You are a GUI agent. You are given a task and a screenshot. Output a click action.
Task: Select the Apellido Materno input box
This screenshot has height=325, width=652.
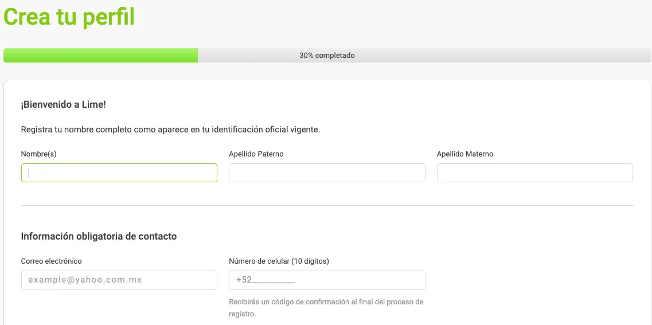(535, 173)
